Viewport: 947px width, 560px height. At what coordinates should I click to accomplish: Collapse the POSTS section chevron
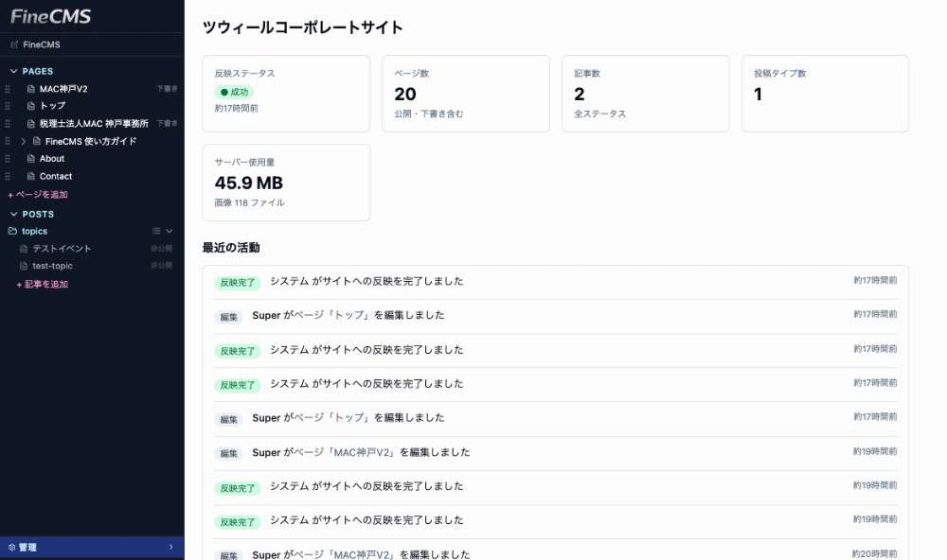[x=14, y=214]
